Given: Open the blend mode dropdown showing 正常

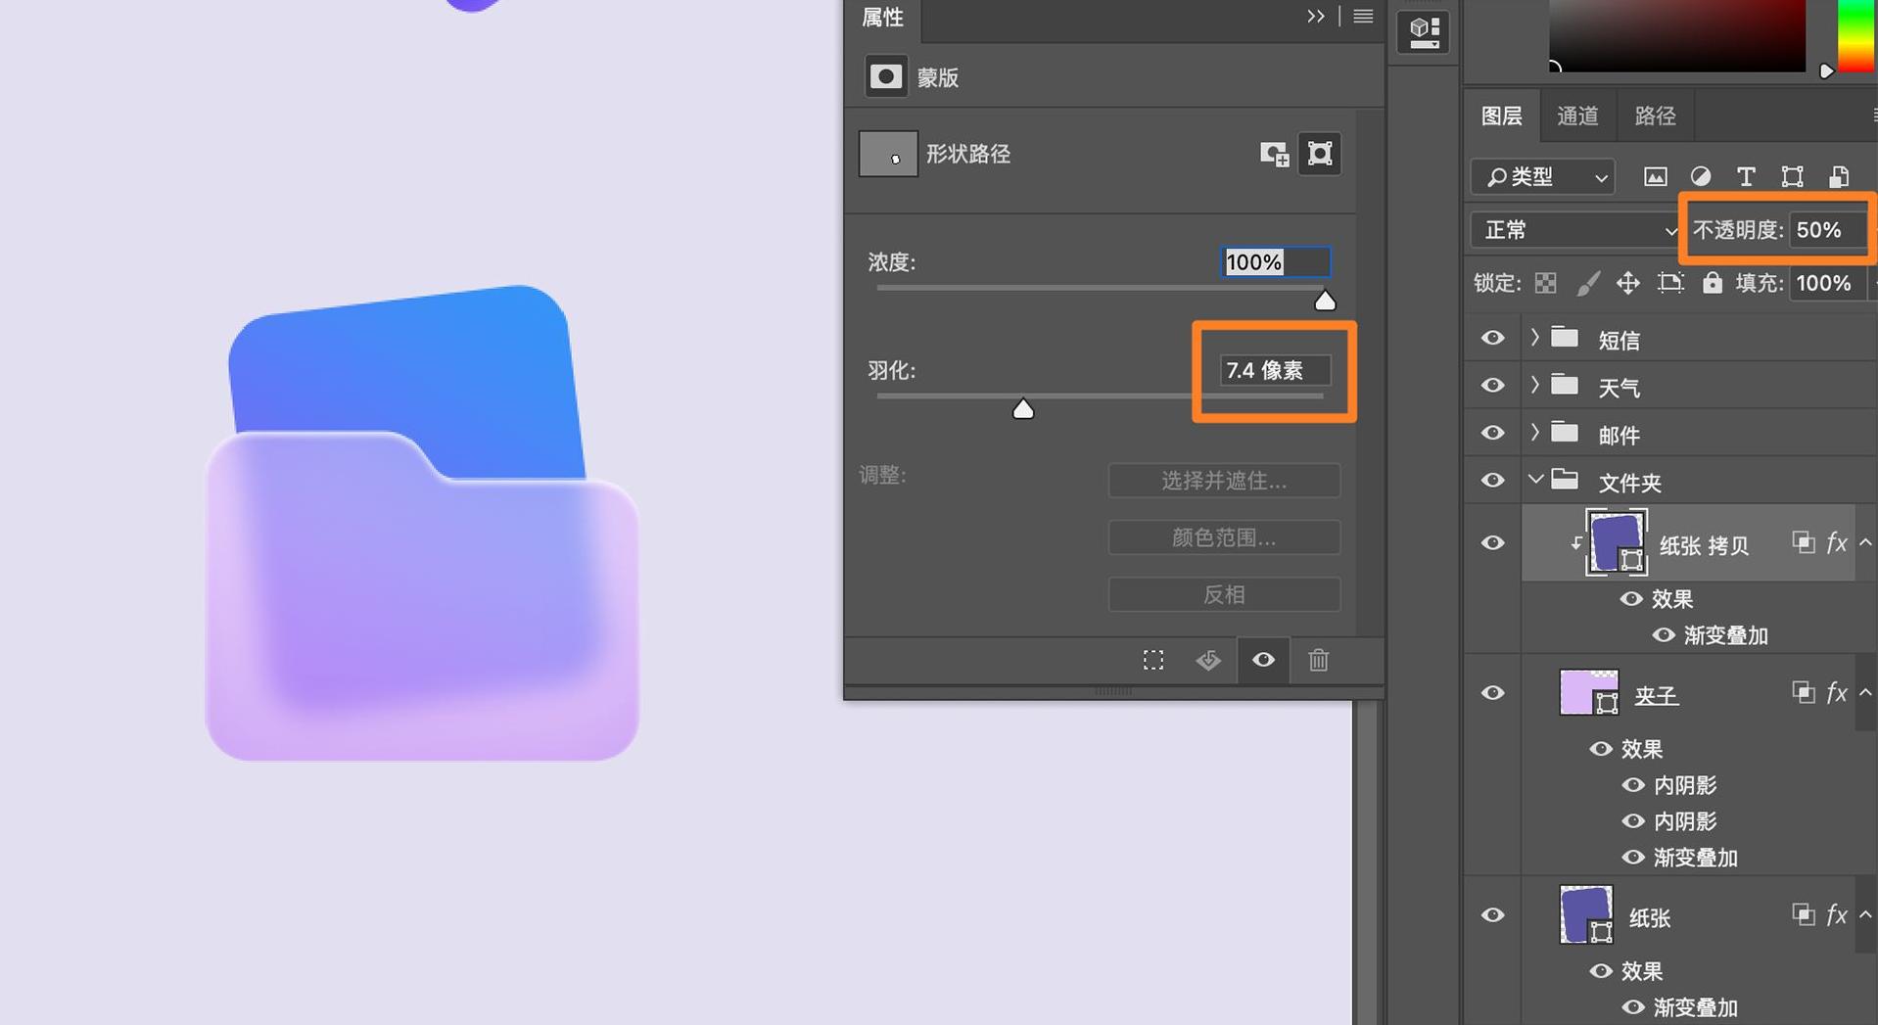Looking at the screenshot, I should point(1572,230).
